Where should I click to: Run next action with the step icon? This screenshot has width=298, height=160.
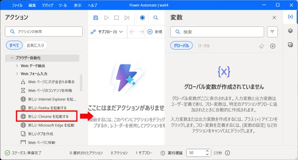(127, 18)
